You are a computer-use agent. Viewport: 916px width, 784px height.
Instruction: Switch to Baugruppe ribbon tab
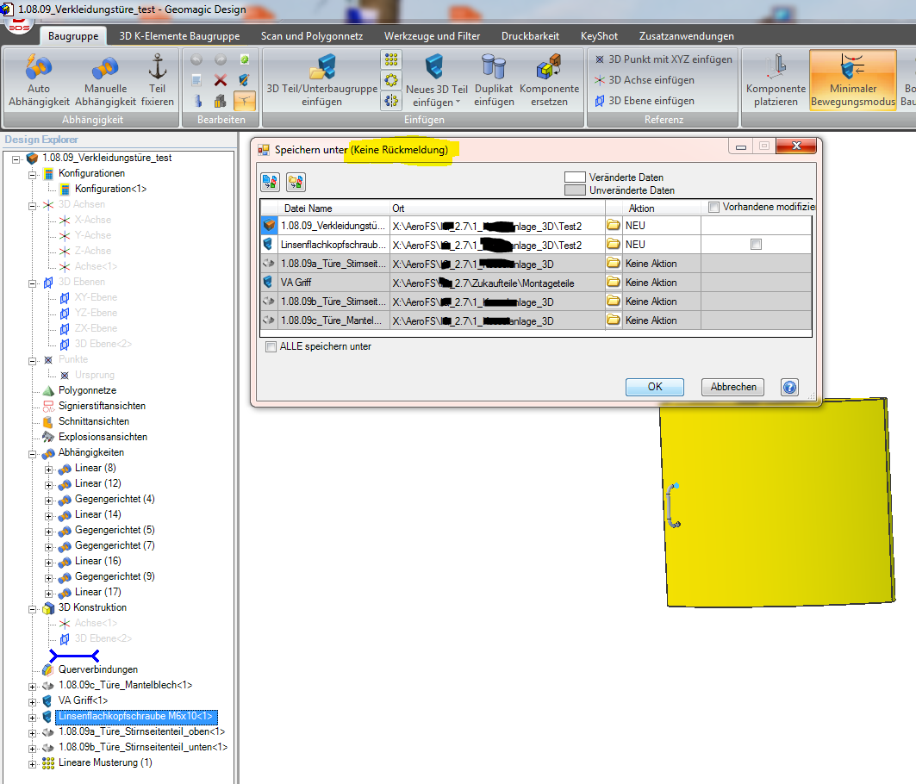coord(73,36)
